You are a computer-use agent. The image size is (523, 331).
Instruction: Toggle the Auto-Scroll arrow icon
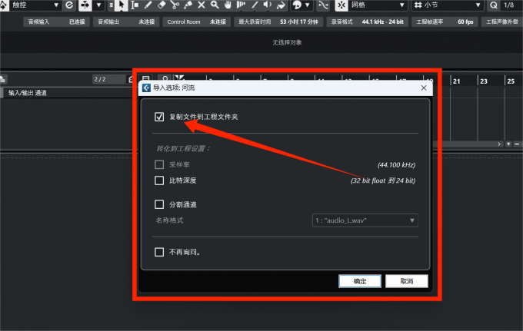(x=85, y=5)
